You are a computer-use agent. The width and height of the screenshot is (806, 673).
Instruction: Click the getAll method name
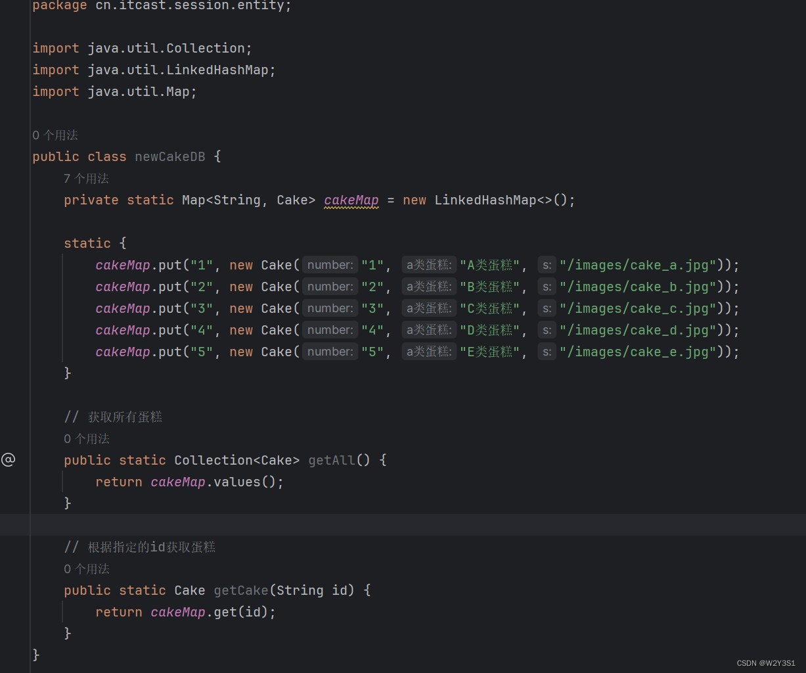[332, 460]
